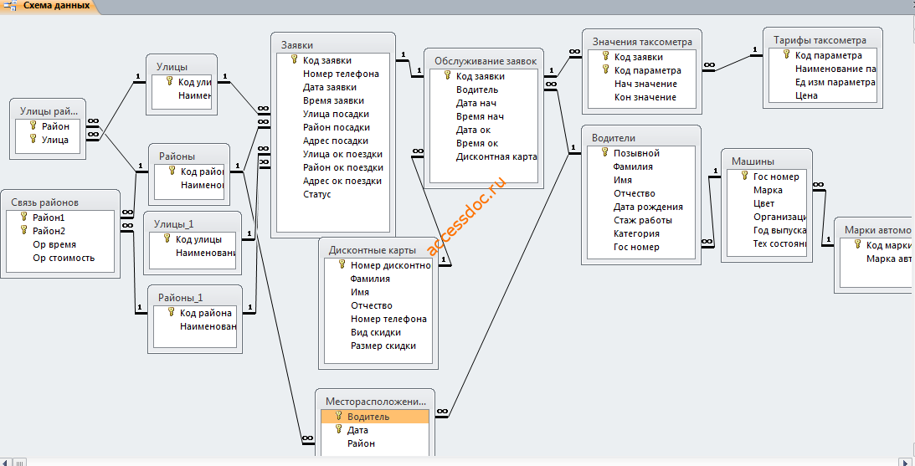Click the key icon next to Позывной in Водители

click(605, 152)
